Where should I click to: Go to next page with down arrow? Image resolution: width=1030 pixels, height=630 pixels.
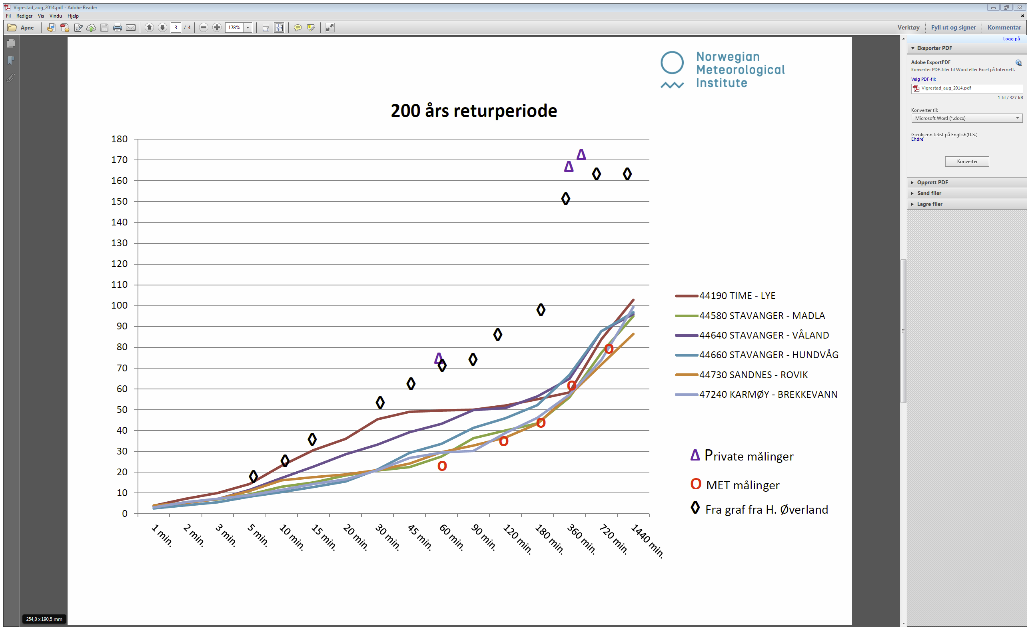(x=163, y=28)
